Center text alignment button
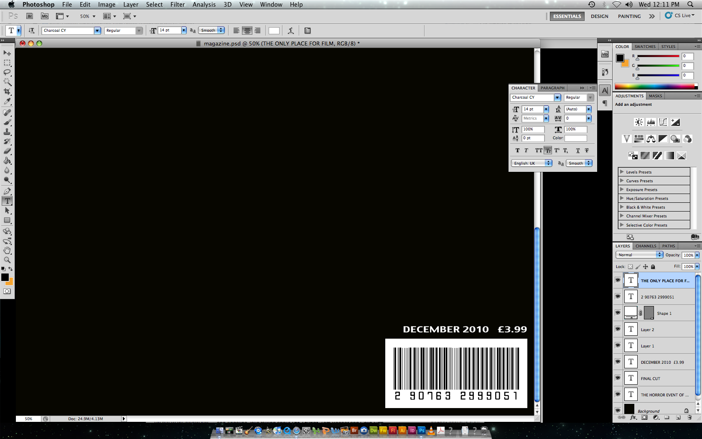The image size is (702, 439). coord(247,31)
